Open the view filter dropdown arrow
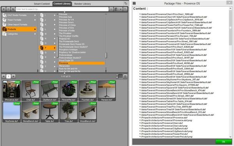The width and height of the screenshot is (234, 146). [121, 9]
